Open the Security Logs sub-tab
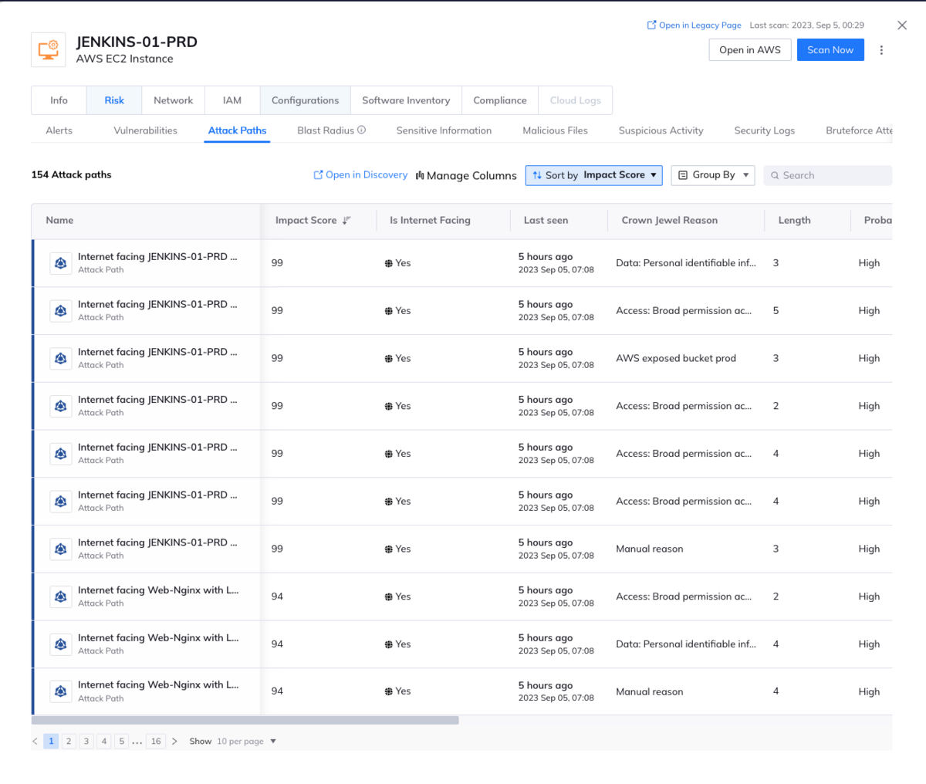Screen dimensions: 926x784 [x=764, y=130]
